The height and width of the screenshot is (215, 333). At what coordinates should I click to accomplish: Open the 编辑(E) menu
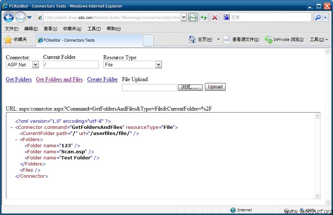point(31,29)
